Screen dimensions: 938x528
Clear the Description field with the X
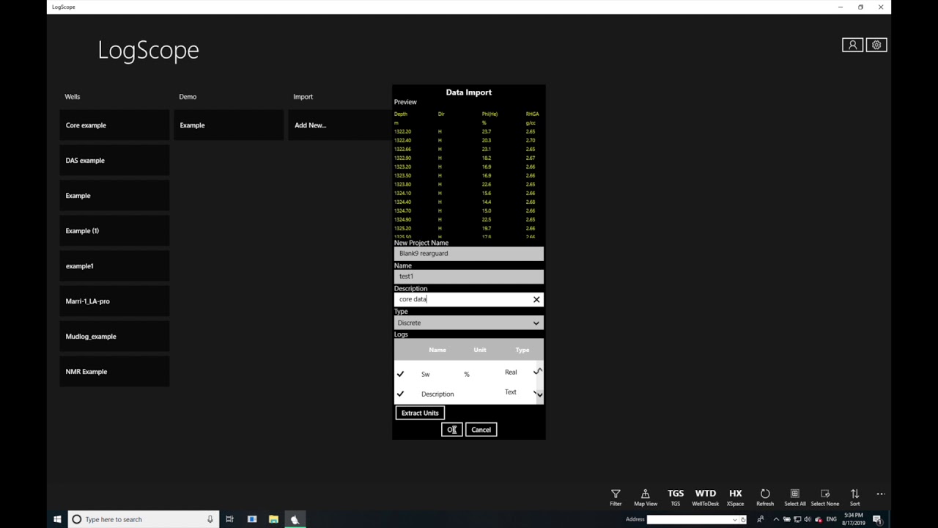coord(536,299)
